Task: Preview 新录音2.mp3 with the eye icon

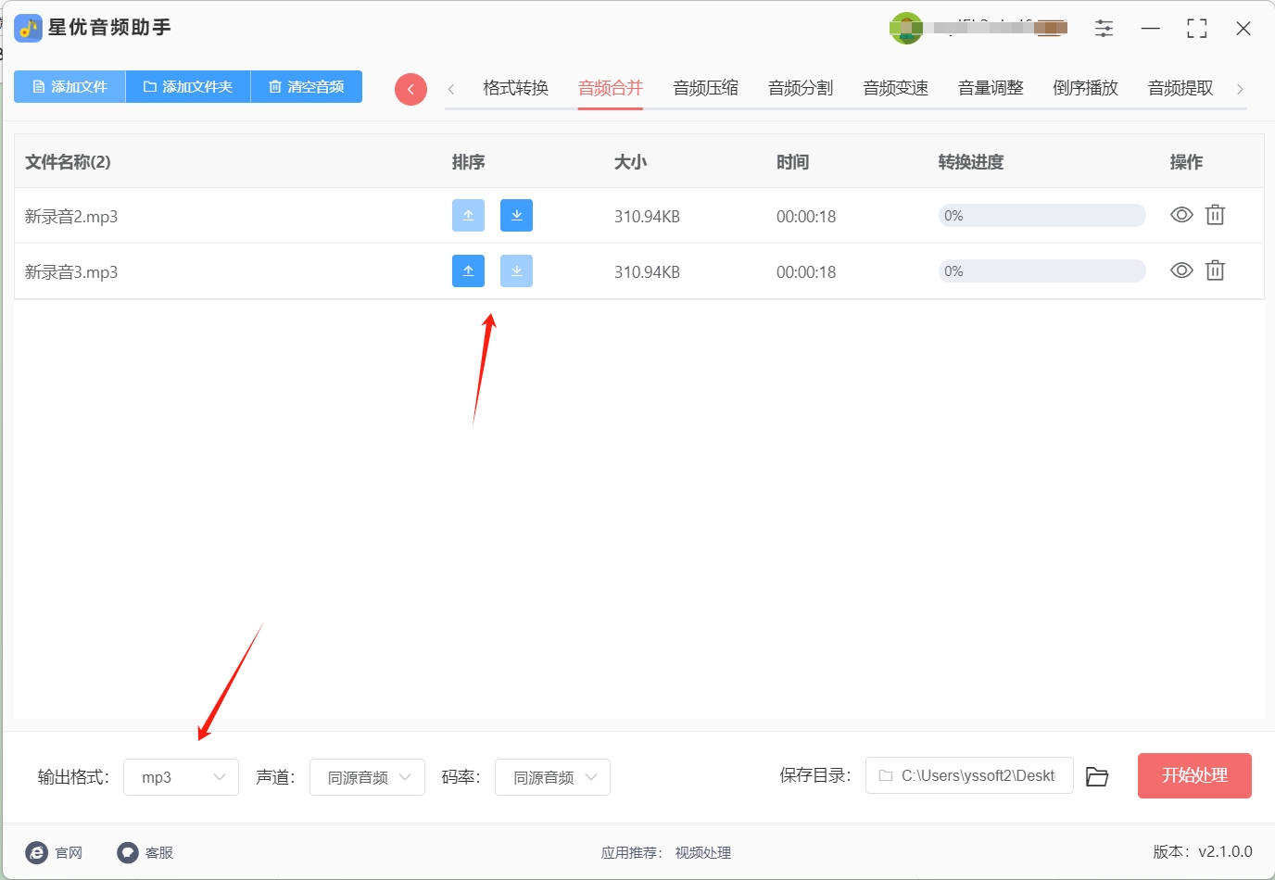Action: 1181,215
